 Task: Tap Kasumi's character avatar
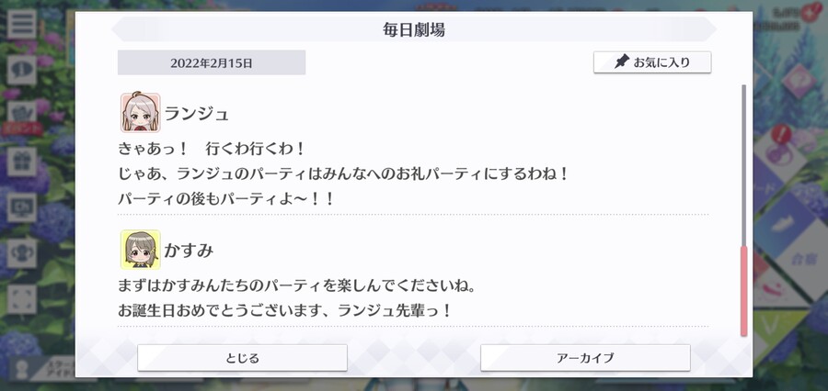[x=140, y=250]
